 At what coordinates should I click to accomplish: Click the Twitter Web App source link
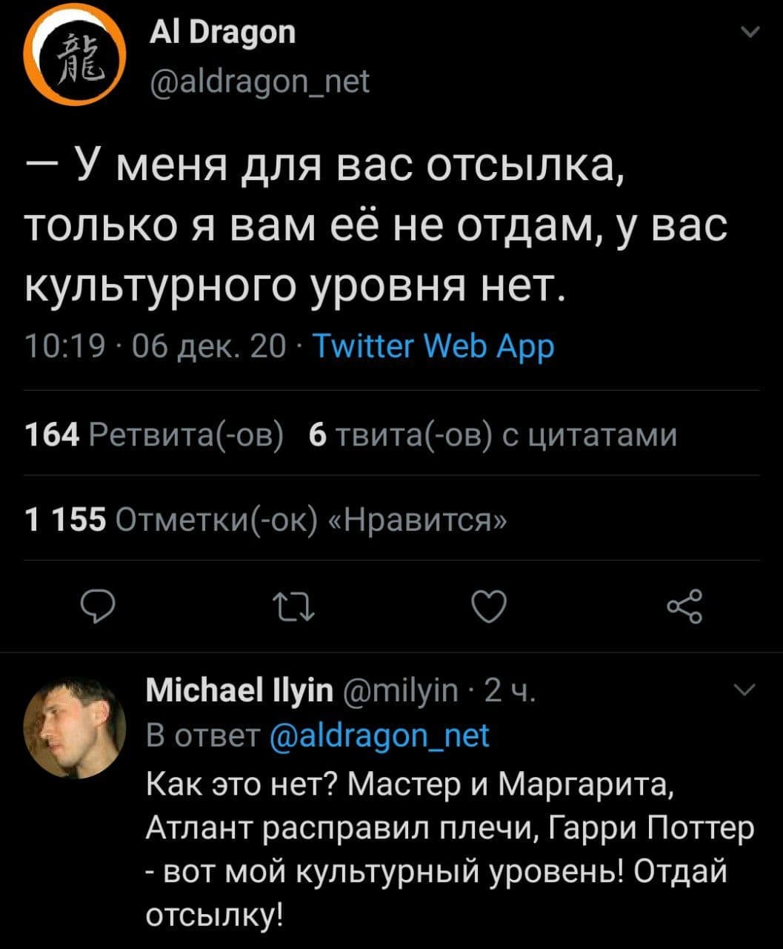tap(434, 345)
